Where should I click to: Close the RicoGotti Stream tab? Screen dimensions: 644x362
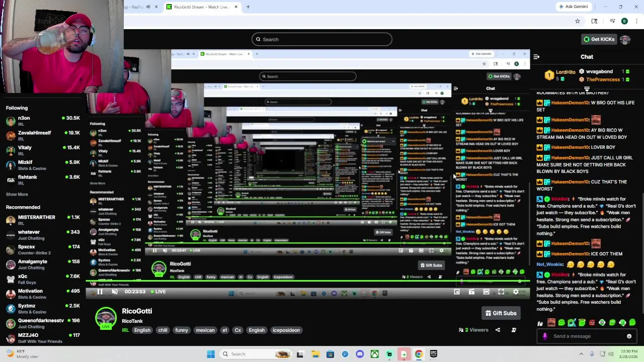coord(236,7)
